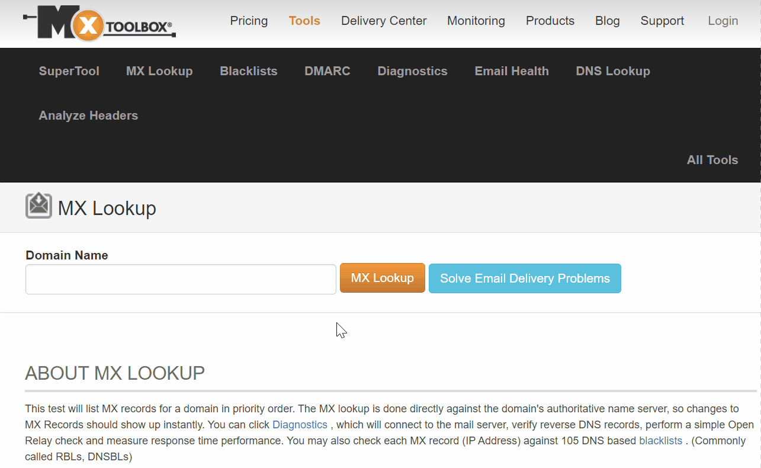
Task: Click Solve Email Delivery Problems button
Action: tap(525, 278)
